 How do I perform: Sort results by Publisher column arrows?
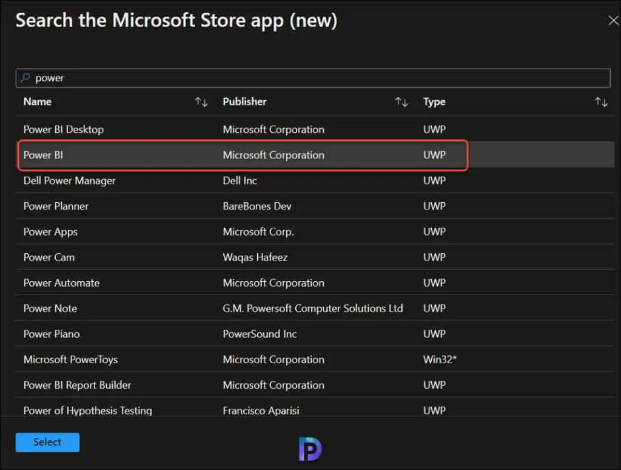pos(401,102)
